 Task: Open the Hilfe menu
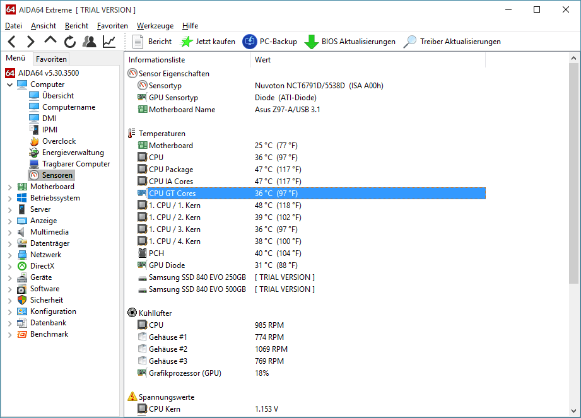pyautogui.click(x=190, y=26)
